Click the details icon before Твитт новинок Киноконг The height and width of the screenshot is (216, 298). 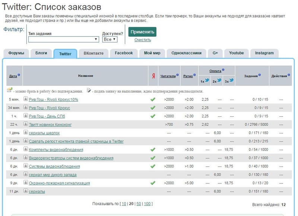(x=26, y=124)
